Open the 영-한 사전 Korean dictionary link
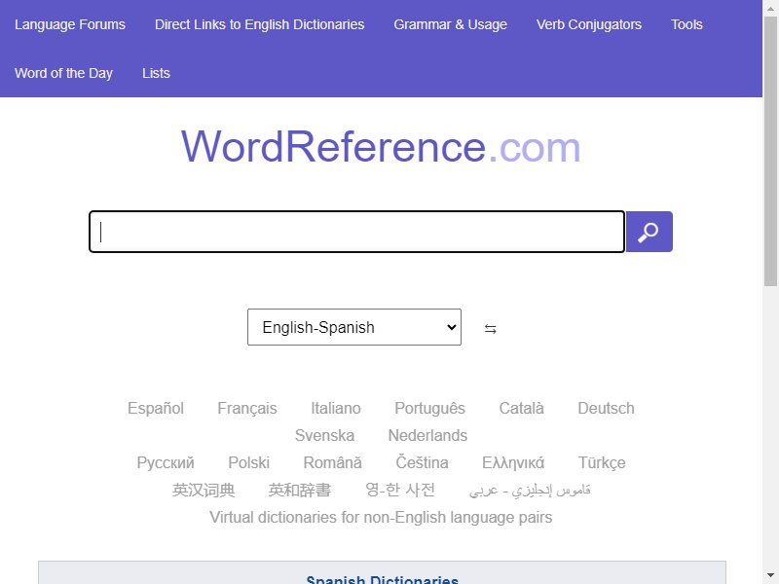Screen dimensions: 779x584 pos(400,491)
